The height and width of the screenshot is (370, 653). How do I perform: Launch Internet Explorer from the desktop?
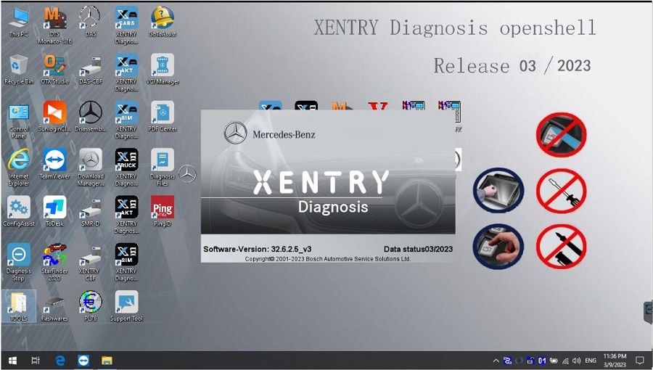pyautogui.click(x=19, y=168)
